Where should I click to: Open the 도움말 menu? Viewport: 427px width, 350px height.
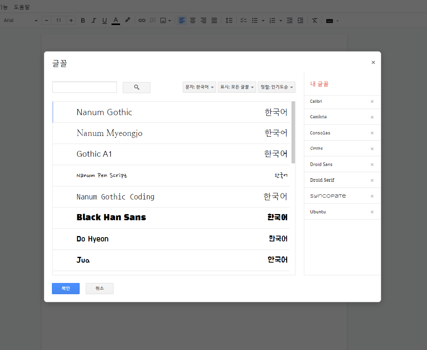pos(22,7)
